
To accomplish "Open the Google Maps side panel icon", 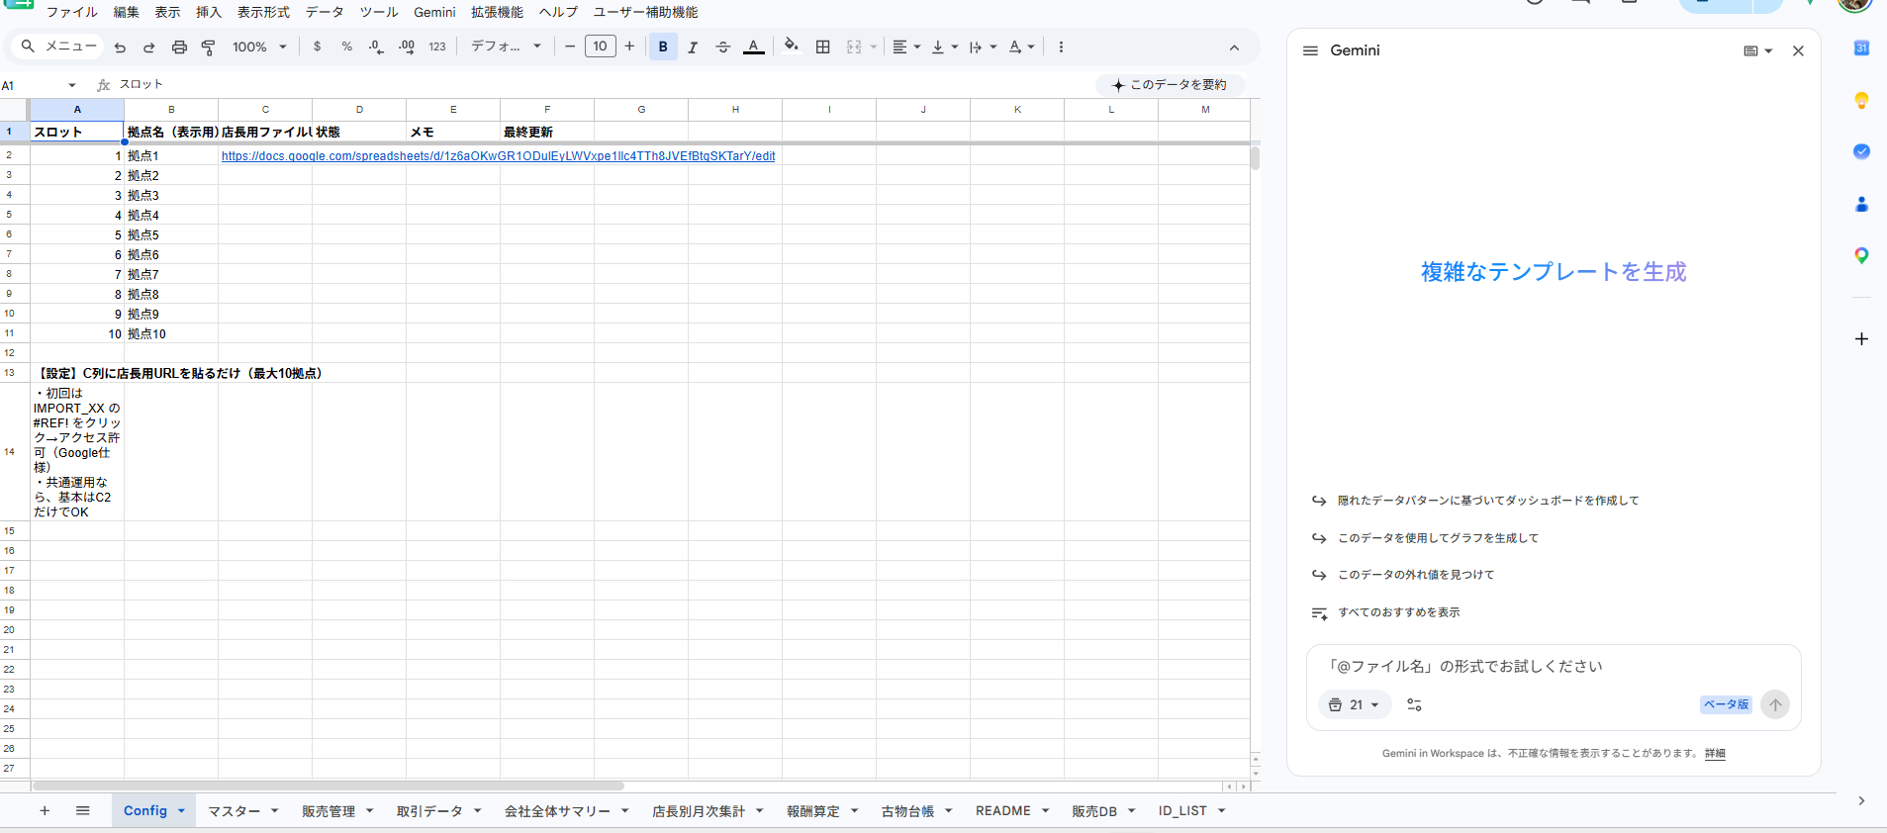I will click(1861, 255).
